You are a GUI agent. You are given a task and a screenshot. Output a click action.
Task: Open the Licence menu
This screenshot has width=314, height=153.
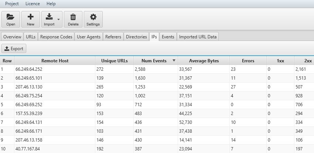[33, 4]
